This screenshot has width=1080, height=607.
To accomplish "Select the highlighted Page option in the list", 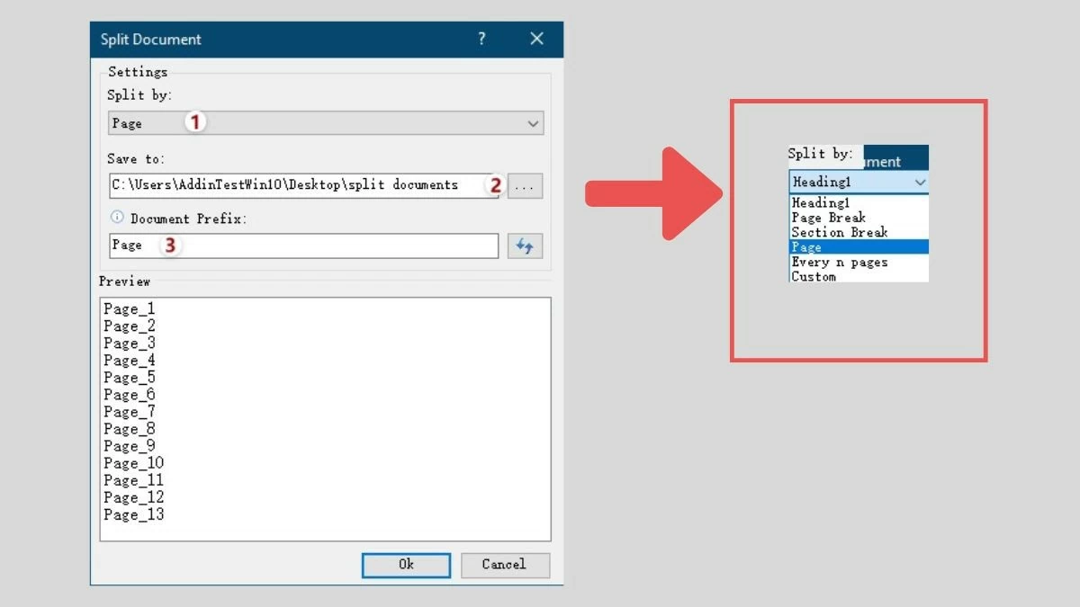I will point(806,246).
